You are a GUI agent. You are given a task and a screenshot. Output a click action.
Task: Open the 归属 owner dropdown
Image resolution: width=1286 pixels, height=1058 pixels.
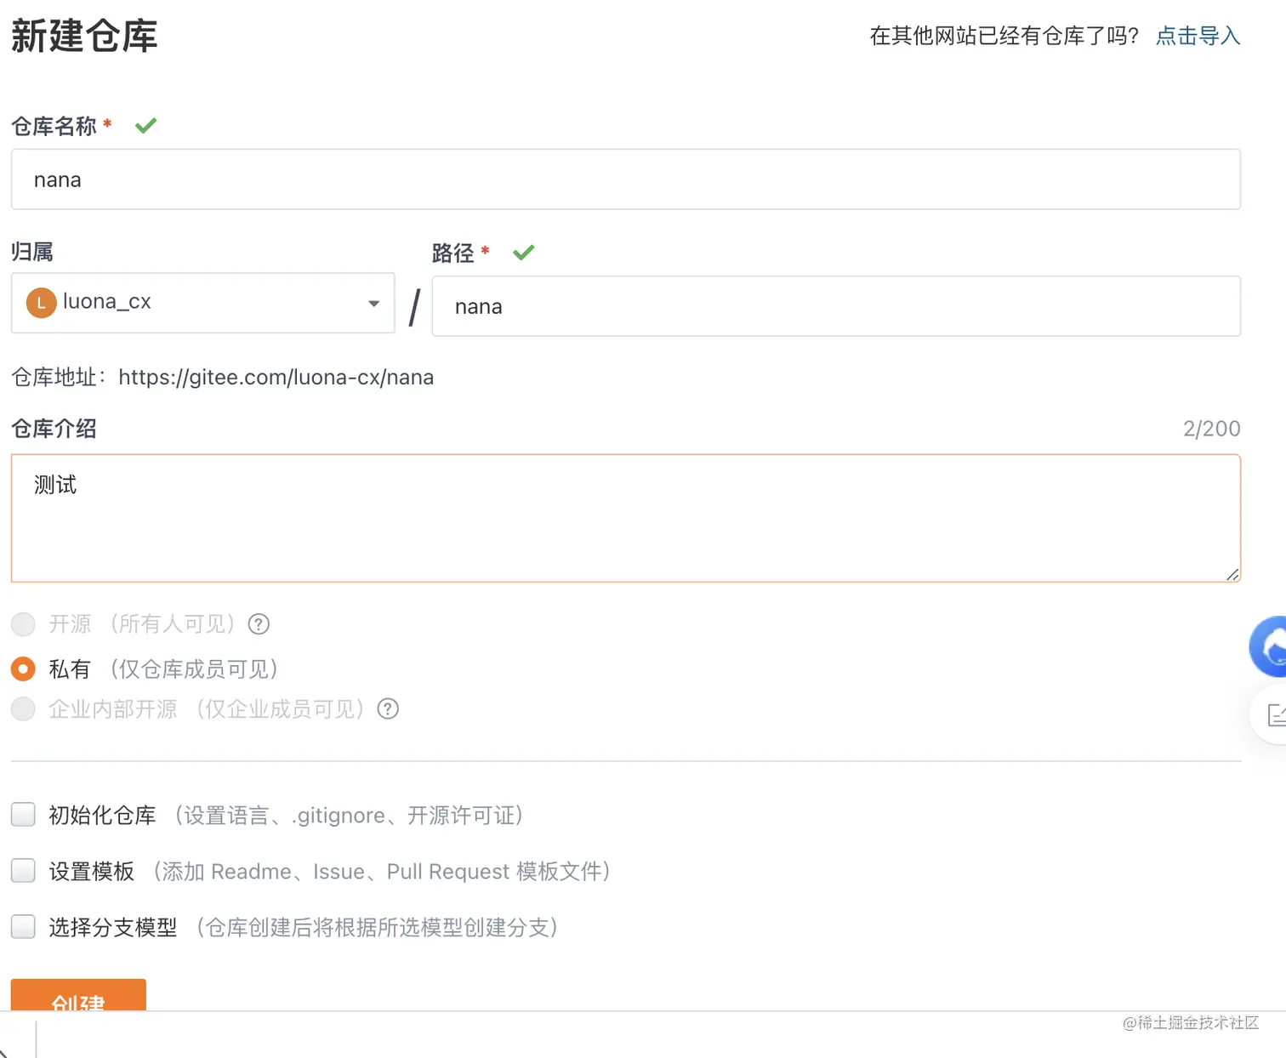pyautogui.click(x=202, y=303)
